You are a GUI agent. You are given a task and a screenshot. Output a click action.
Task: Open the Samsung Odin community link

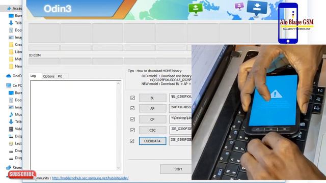(x=90, y=178)
